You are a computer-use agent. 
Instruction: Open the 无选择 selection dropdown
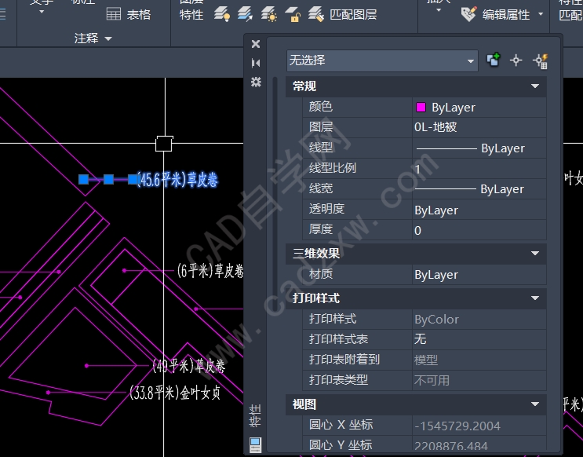tap(382, 60)
